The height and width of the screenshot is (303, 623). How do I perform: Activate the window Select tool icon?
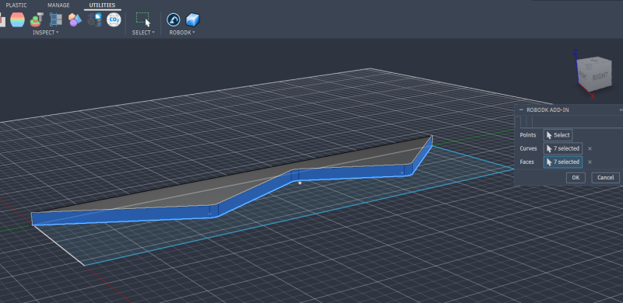(143, 19)
